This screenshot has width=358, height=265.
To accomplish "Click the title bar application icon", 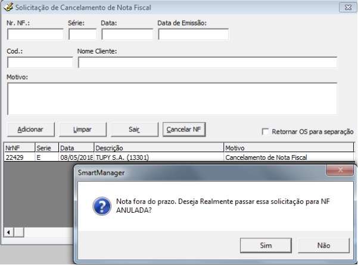I will click(8, 7).
